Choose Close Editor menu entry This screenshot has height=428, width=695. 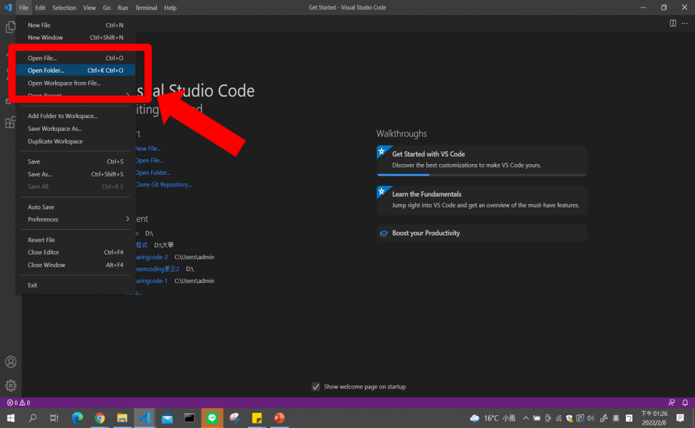(x=75, y=252)
